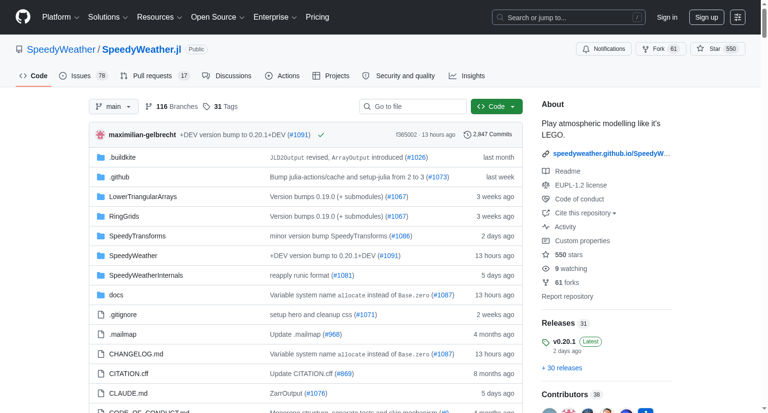
Task: Open commit f365002 hash link
Action: tap(407, 135)
